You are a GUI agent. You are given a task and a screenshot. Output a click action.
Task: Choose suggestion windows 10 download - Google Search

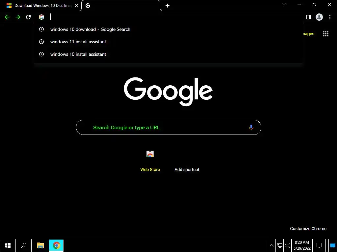pyautogui.click(x=169, y=29)
